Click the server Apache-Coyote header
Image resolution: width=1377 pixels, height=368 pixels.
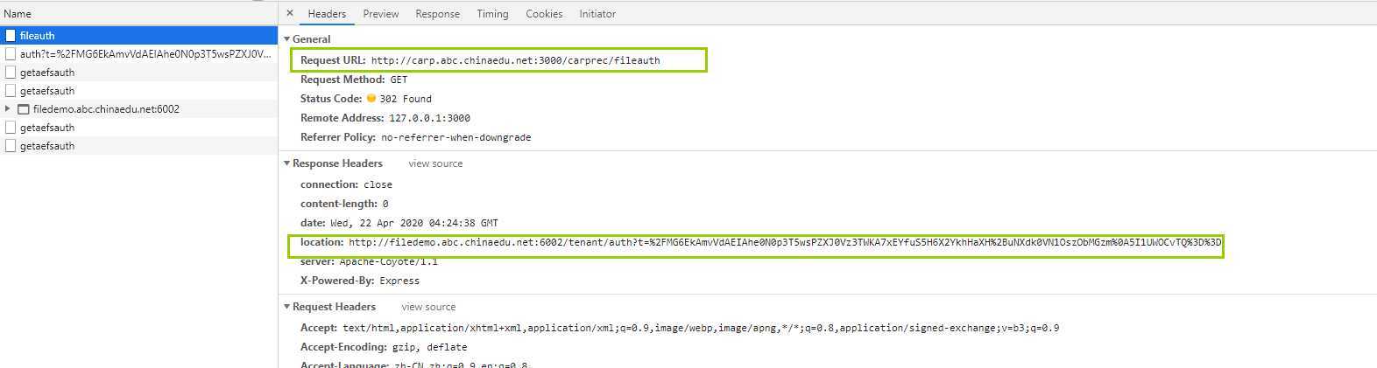tap(369, 262)
